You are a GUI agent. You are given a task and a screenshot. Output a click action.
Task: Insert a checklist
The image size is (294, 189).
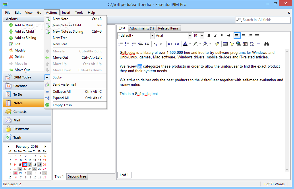[134, 44]
